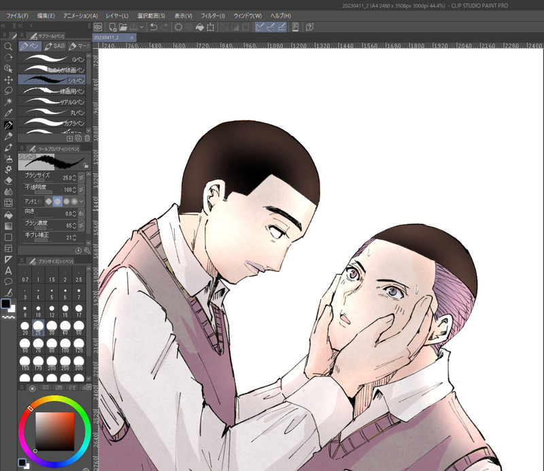Select the Zoom magnifier tool
This screenshot has width=544, height=471.
(x=8, y=46)
